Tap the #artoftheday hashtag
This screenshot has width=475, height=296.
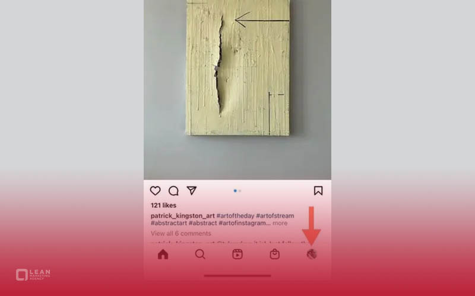click(235, 215)
